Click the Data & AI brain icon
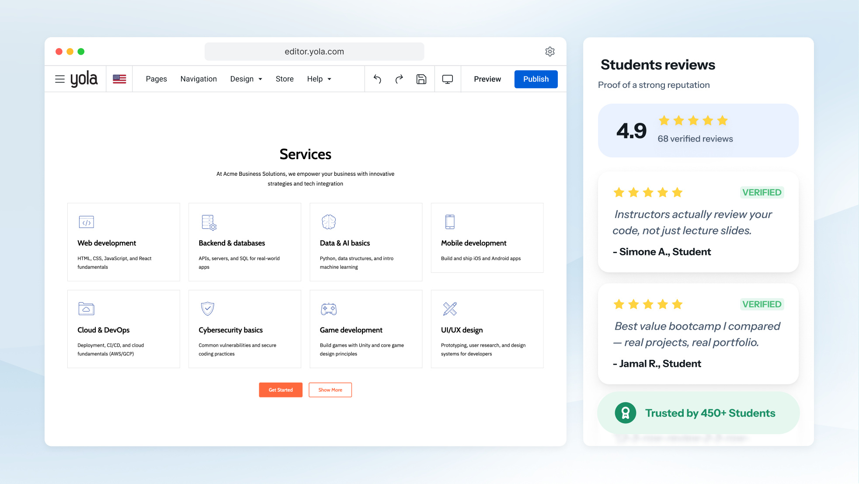Screen dimensions: 859x484 pyautogui.click(x=329, y=222)
